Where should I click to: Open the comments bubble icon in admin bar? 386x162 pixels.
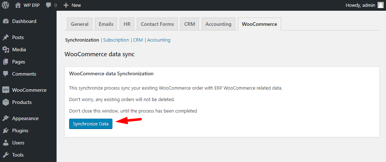[48, 5]
